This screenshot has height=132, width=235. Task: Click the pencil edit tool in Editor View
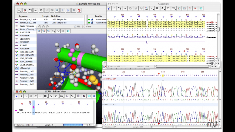(x=72, y=96)
